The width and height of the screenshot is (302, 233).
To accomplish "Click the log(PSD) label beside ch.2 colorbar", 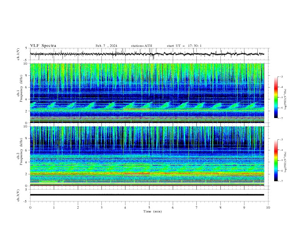I will (x=285, y=162).
